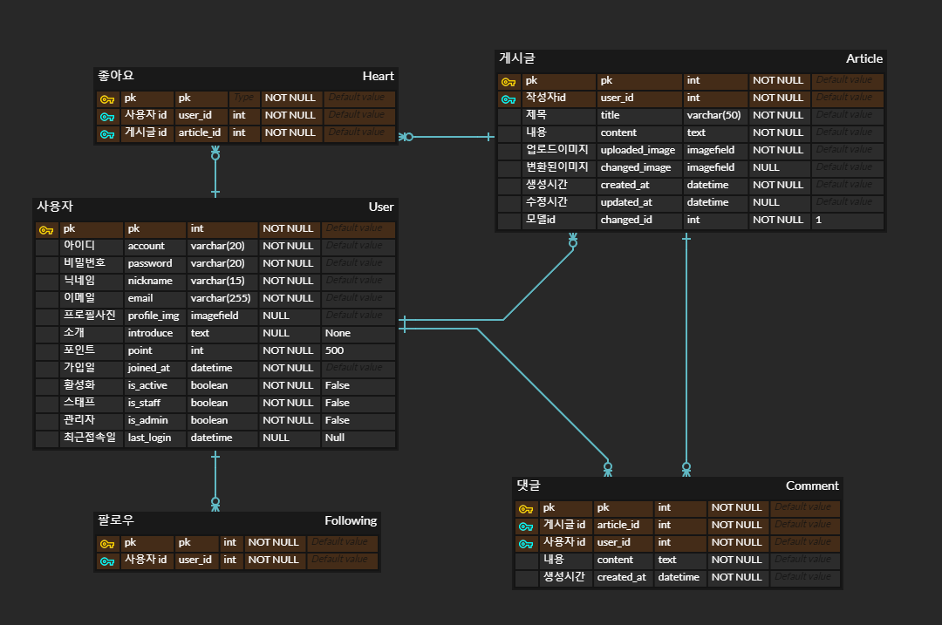The image size is (942, 625).
Task: Click the default value '1' in Article table
Action: [x=847, y=220]
